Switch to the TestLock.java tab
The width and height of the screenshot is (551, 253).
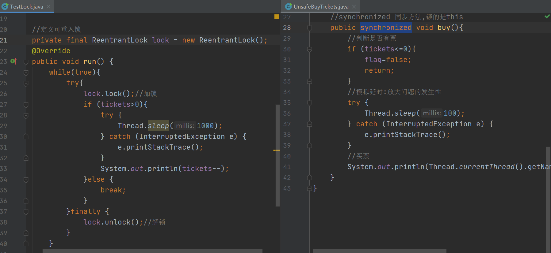[26, 6]
